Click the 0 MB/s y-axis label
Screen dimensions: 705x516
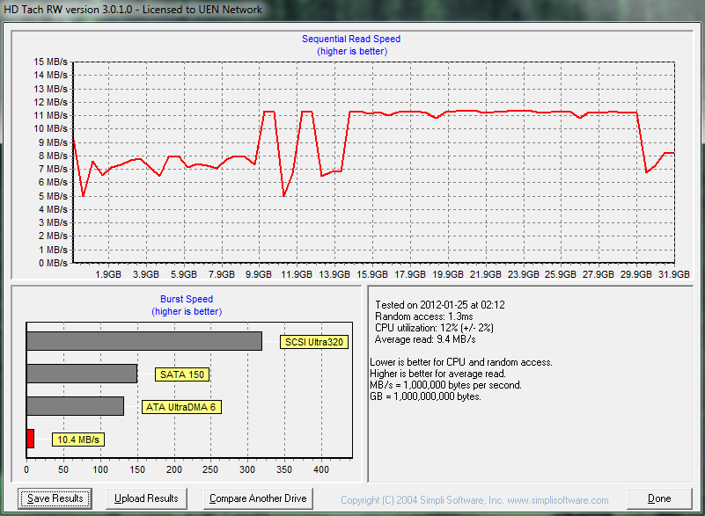point(53,263)
